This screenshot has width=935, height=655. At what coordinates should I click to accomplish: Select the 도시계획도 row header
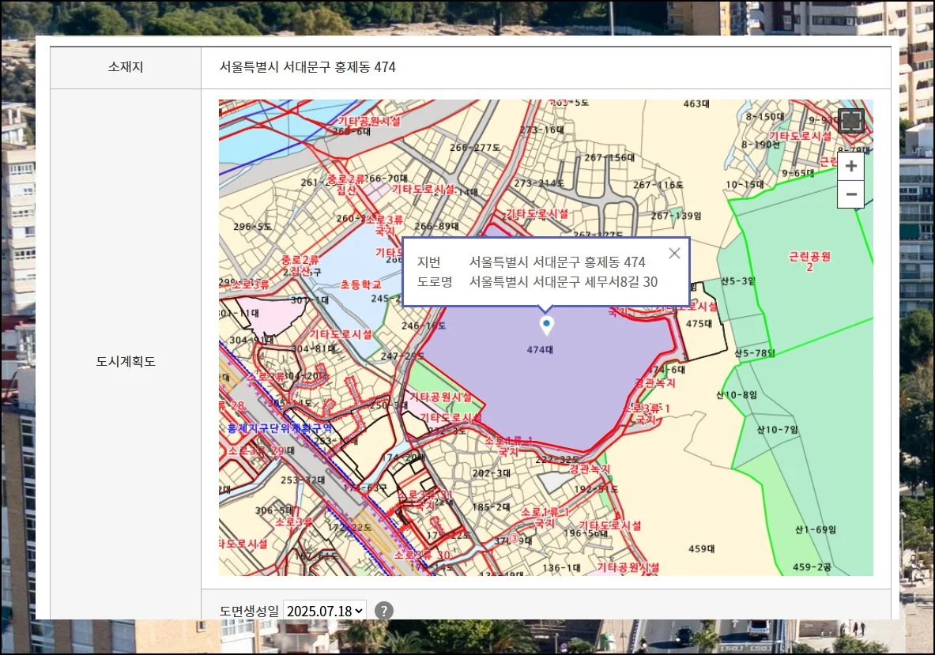pos(126,362)
